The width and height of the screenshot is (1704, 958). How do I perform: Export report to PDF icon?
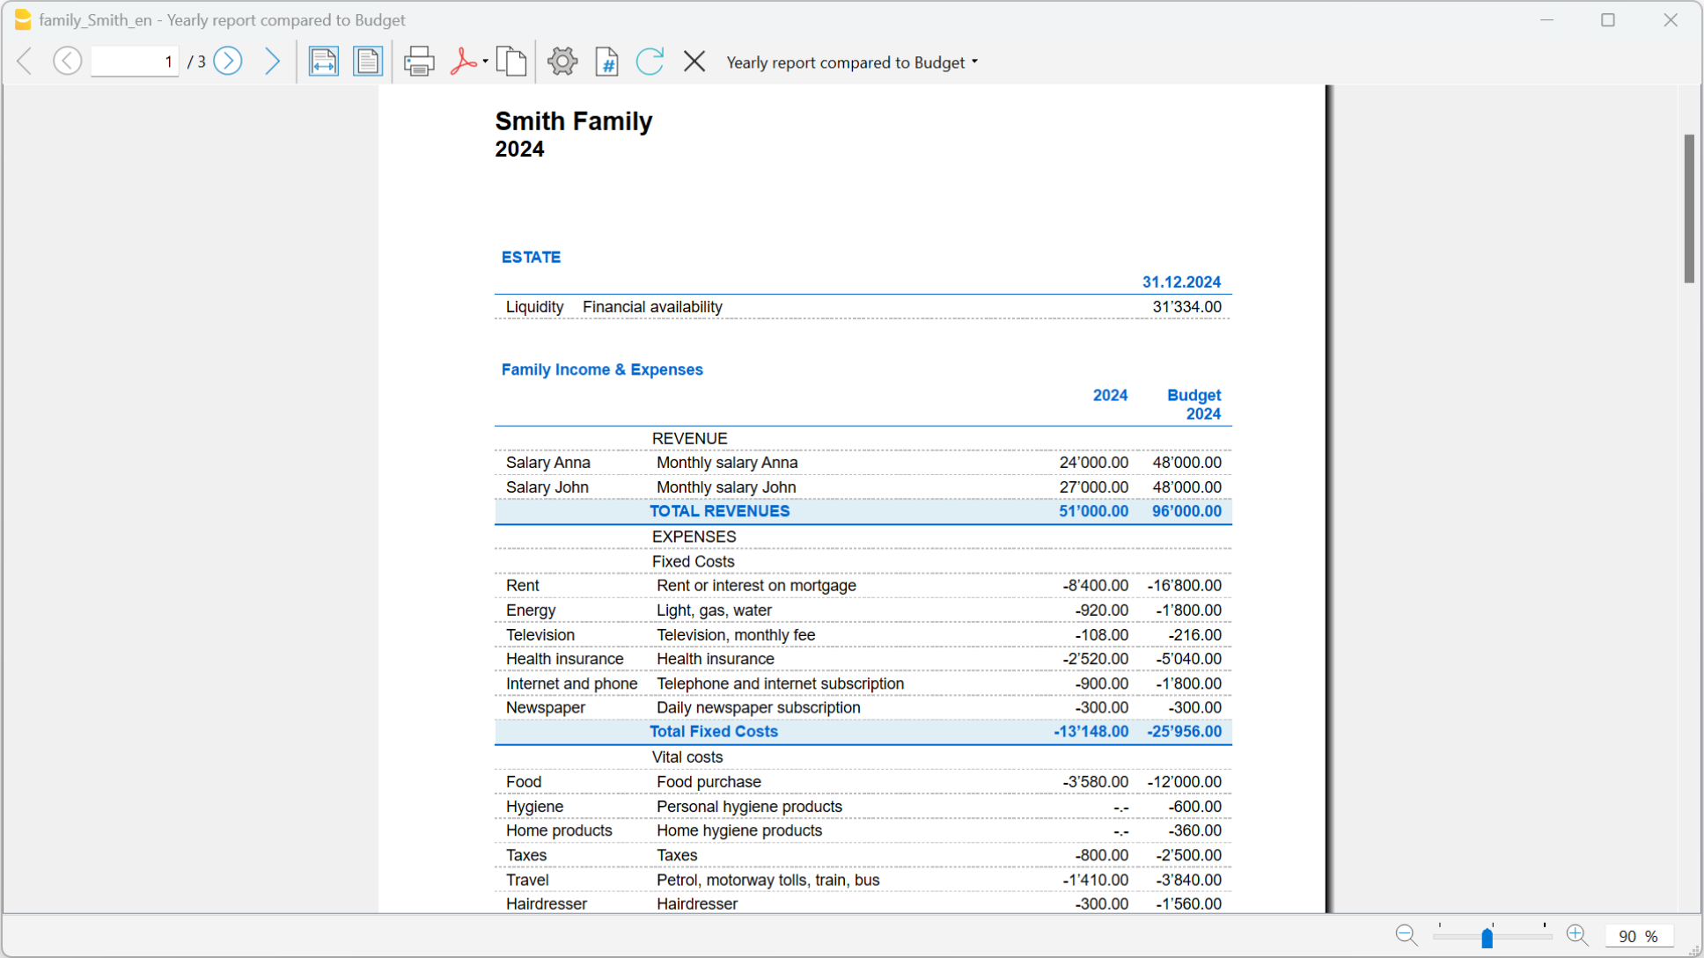pos(463,62)
